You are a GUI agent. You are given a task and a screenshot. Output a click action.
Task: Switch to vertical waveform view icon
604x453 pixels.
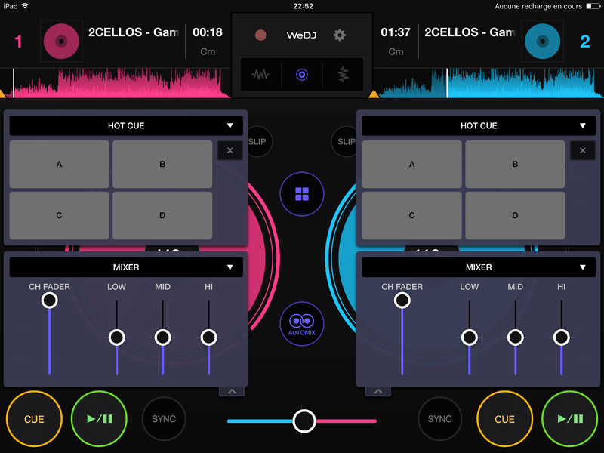tap(343, 74)
